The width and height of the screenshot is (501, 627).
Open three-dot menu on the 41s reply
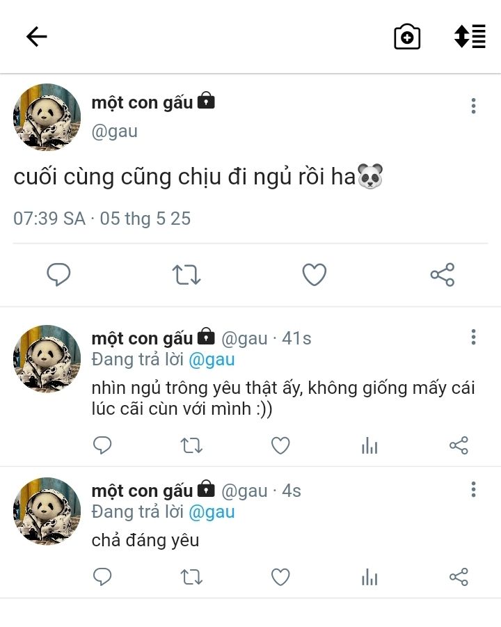473,337
